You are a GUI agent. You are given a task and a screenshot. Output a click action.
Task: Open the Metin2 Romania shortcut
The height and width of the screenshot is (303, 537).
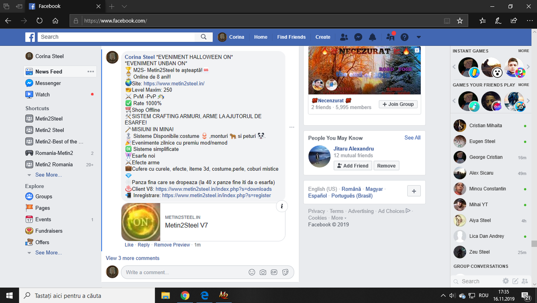(x=54, y=164)
